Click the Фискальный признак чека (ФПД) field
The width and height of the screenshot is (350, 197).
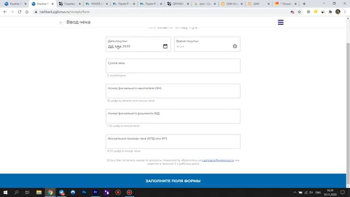(x=173, y=141)
